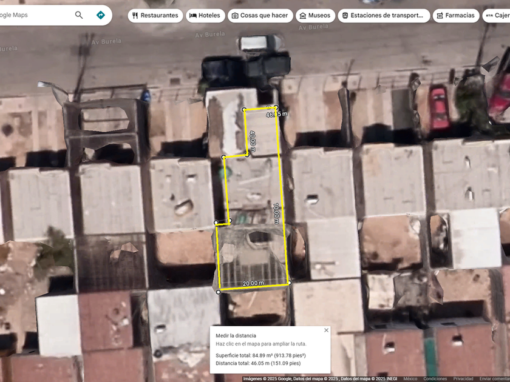
Task: Click the measurement endpoint by 46.05 m
Action: 276,107
